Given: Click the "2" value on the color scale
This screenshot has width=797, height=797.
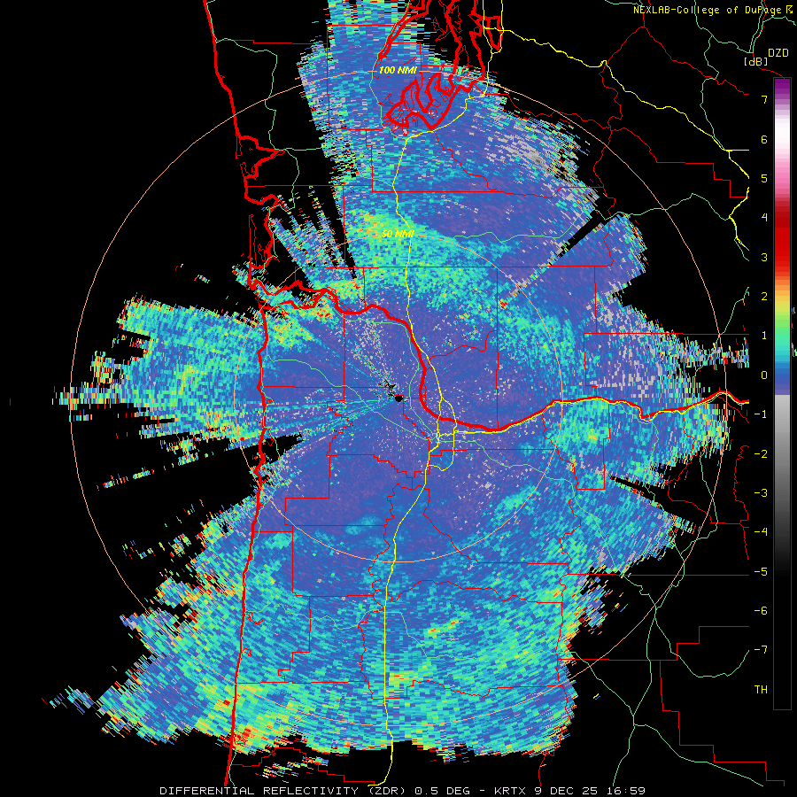Looking at the screenshot, I should (x=764, y=297).
